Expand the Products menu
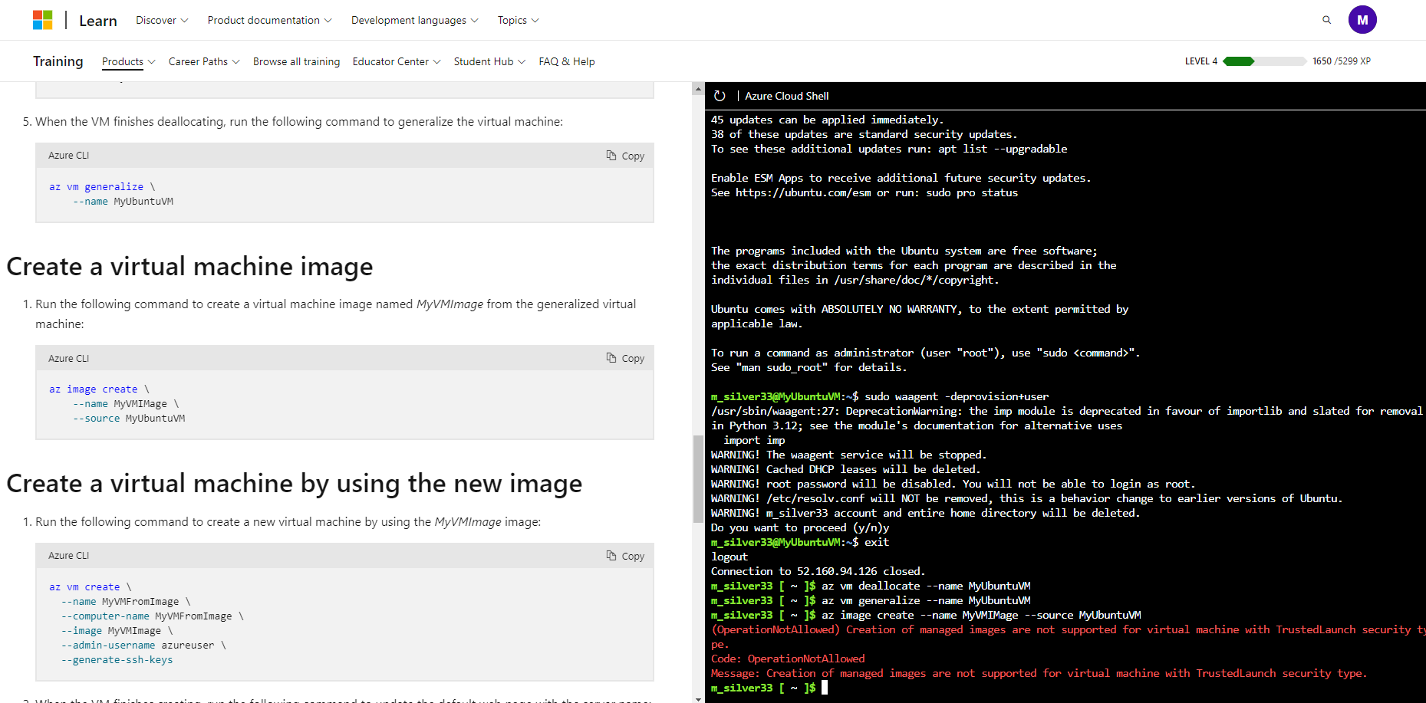 [129, 61]
